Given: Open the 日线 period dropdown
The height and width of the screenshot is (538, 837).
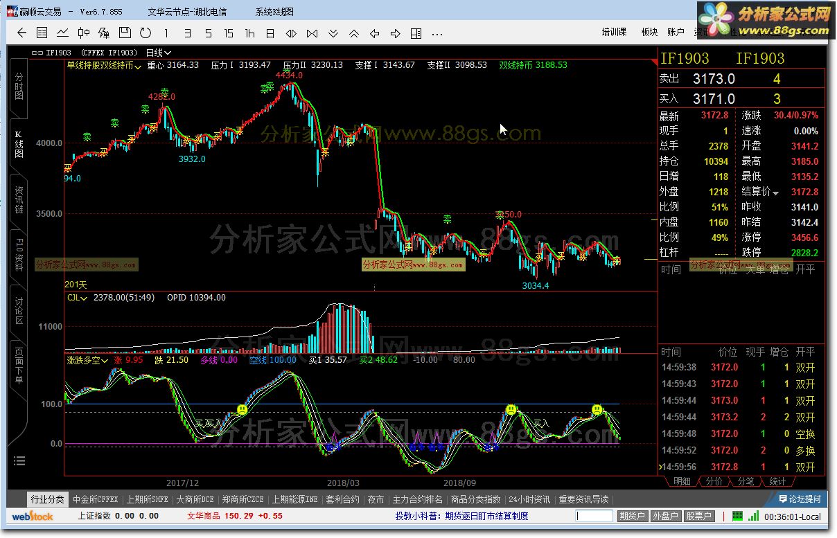Looking at the screenshot, I should [158, 53].
